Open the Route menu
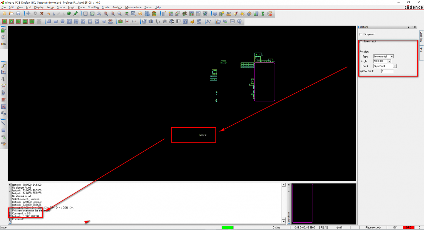Image resolution: width=424 pixels, height=230 pixels. 106,7
